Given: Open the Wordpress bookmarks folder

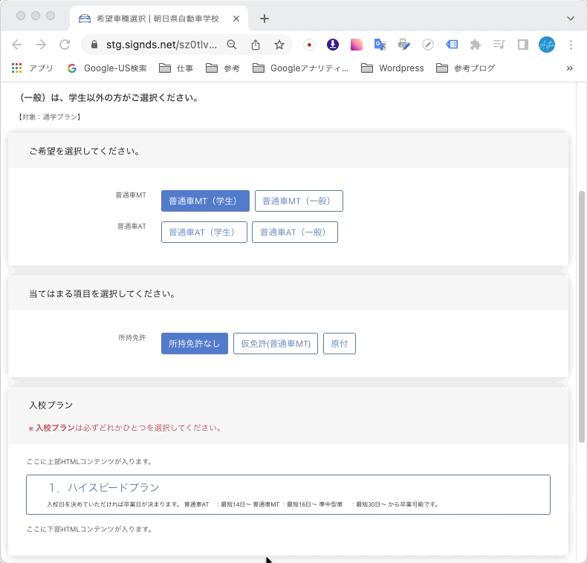Looking at the screenshot, I should pyautogui.click(x=392, y=68).
